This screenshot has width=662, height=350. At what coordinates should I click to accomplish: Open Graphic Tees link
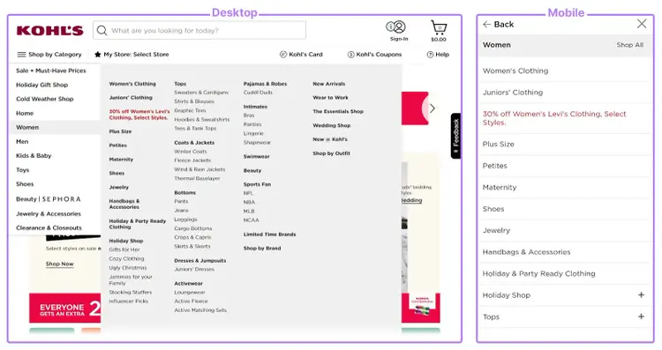(x=191, y=110)
